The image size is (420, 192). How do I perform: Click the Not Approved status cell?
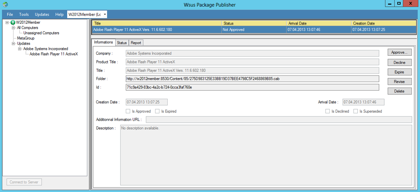pyautogui.click(x=254, y=30)
